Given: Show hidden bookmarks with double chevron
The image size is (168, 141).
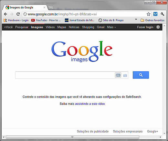Looking at the screenshot, I should [x=136, y=19].
